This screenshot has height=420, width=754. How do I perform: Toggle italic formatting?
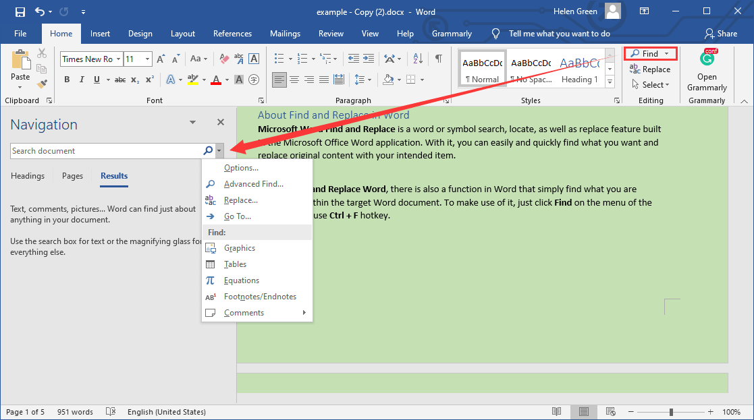pos(81,79)
